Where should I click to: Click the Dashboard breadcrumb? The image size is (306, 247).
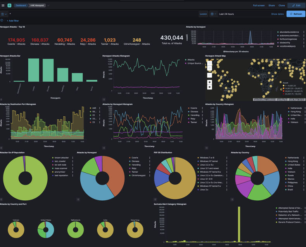[x=21, y=5]
